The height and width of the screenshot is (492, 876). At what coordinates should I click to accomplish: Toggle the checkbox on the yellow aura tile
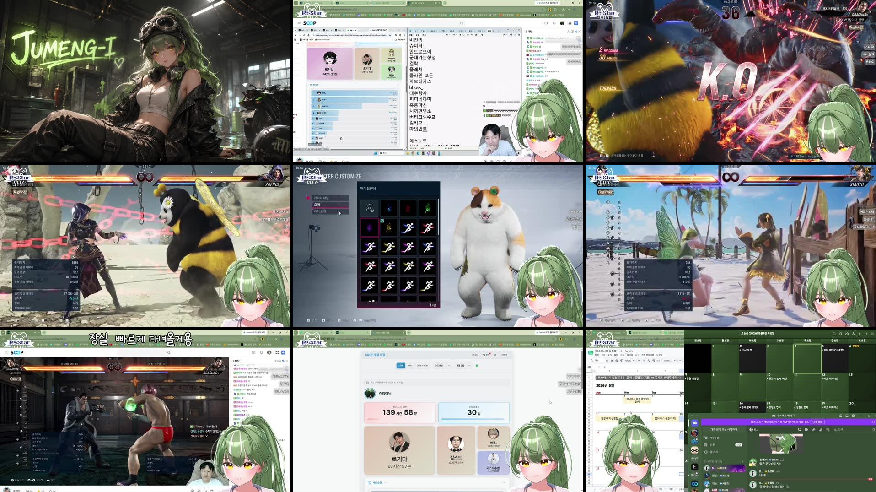382,221
